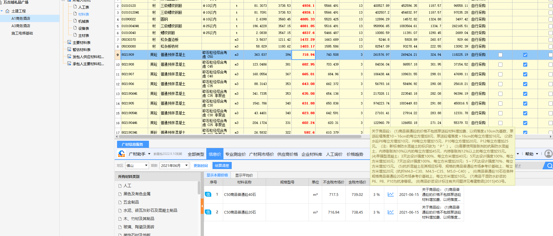Screen dimensions: 553x236
Task: Click the 设备表 document icon
Action: click(x=75, y=28)
